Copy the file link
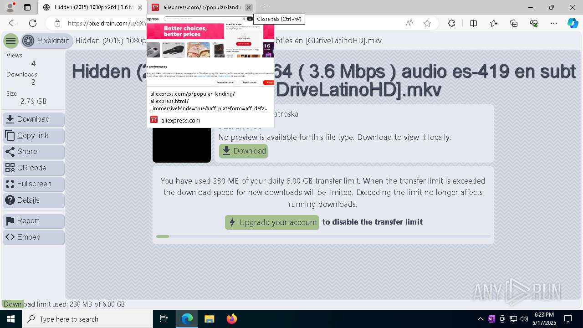583x328 pixels. [34, 135]
